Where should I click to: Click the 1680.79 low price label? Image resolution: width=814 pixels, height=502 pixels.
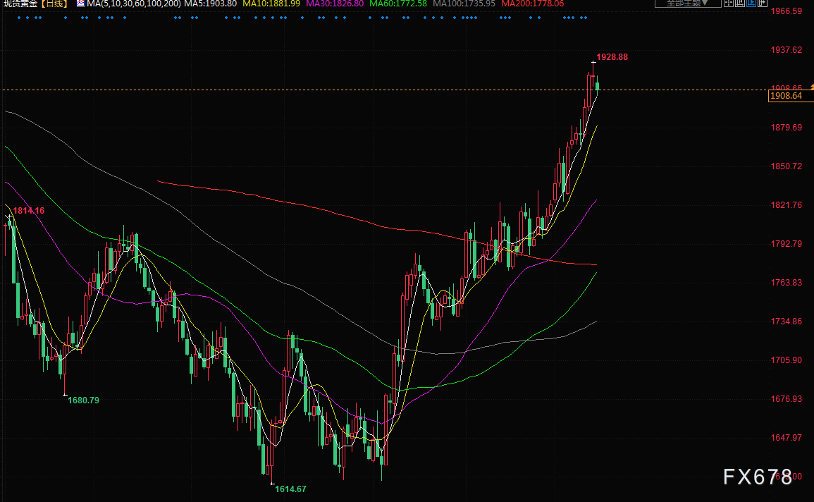(84, 400)
